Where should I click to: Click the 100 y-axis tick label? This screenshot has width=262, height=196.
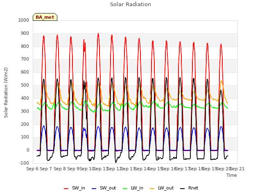25,137
